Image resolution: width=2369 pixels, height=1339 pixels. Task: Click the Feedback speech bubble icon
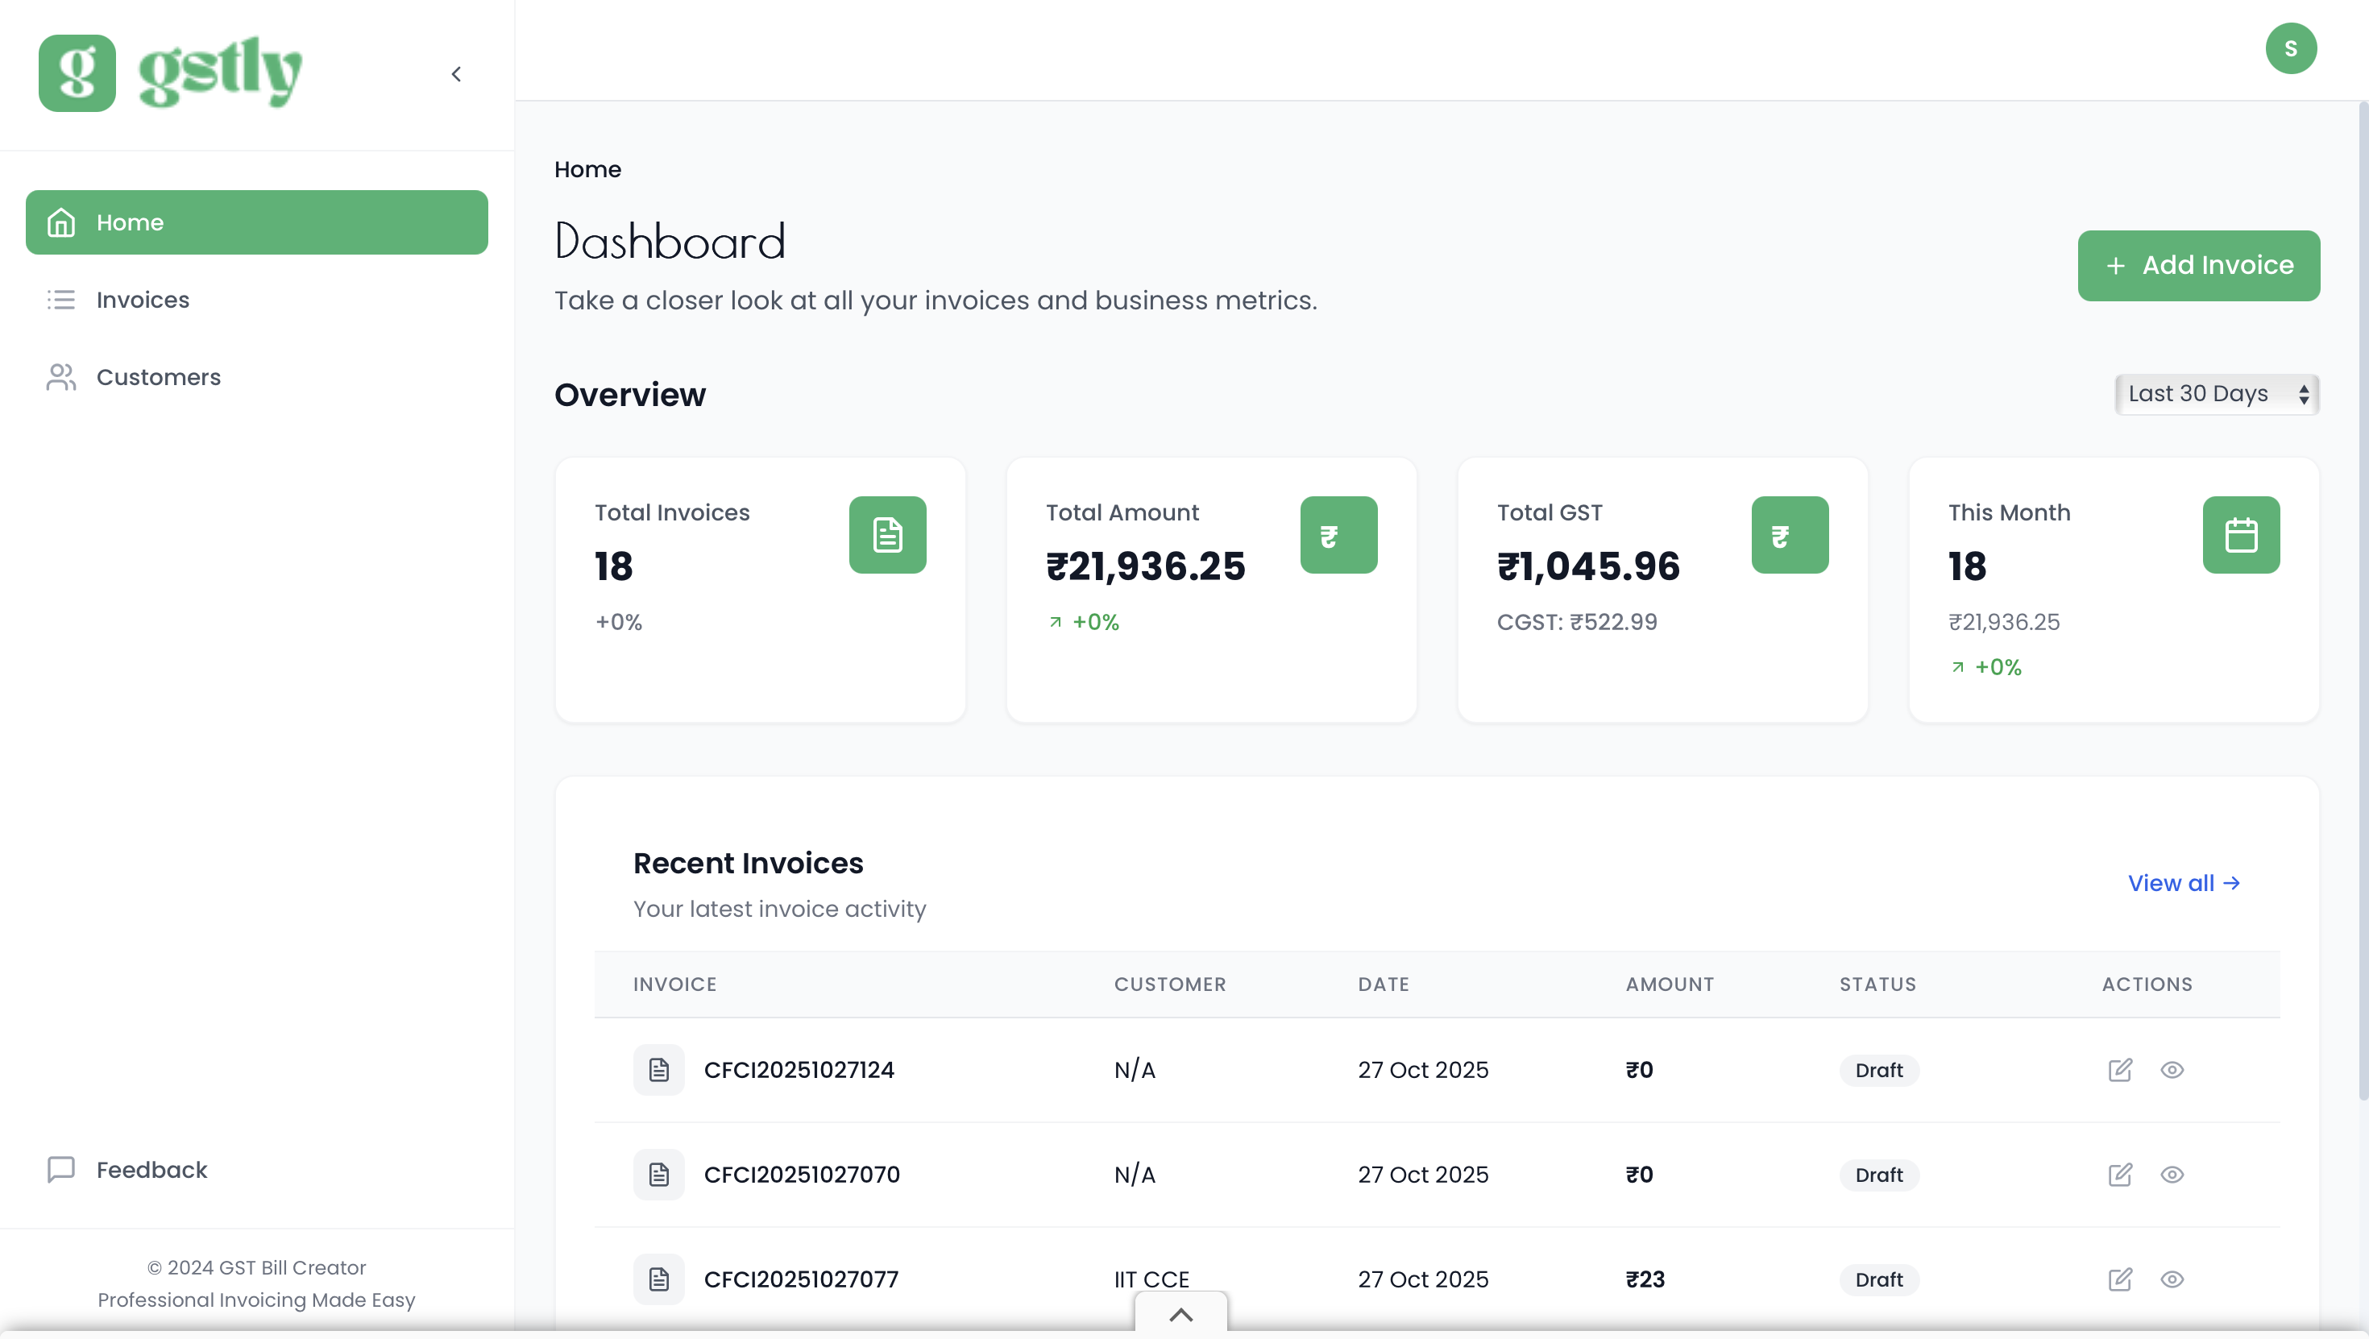click(60, 1170)
